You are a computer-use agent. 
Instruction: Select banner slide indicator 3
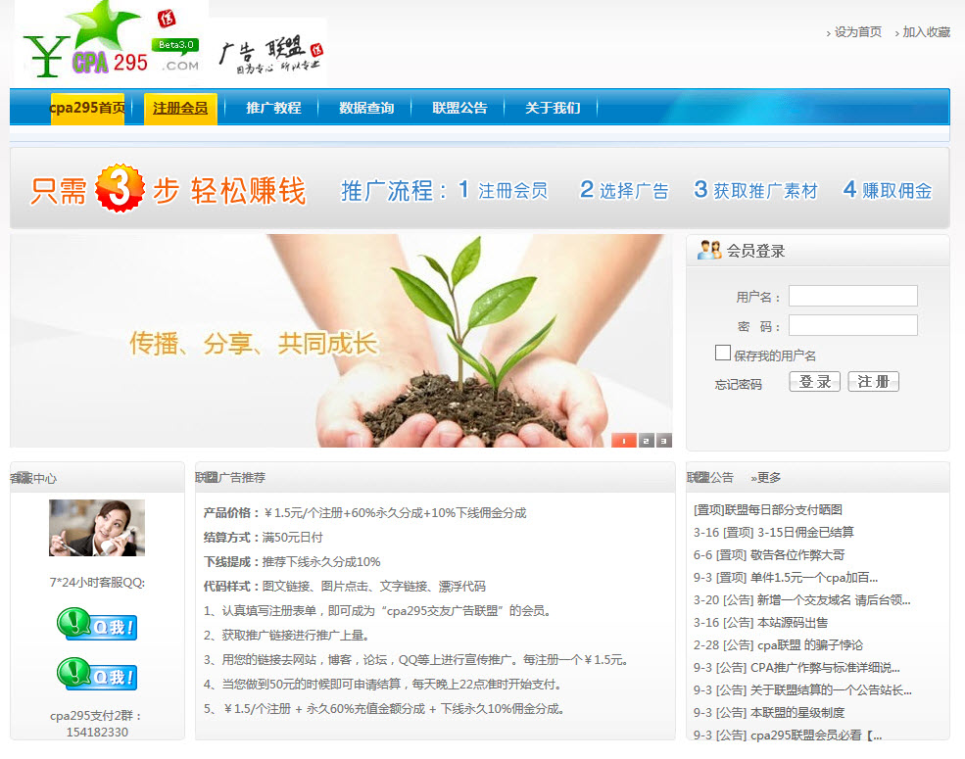[664, 441]
